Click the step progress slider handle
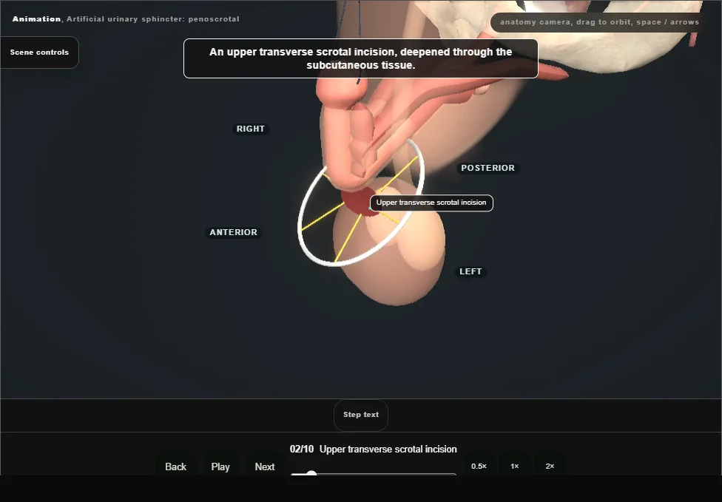The image size is (722, 502). pyautogui.click(x=311, y=474)
